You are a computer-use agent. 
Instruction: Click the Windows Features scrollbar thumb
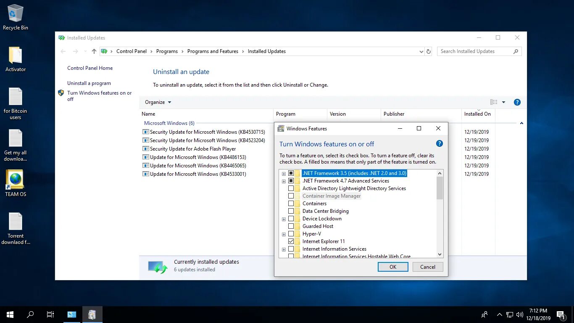pos(440,188)
